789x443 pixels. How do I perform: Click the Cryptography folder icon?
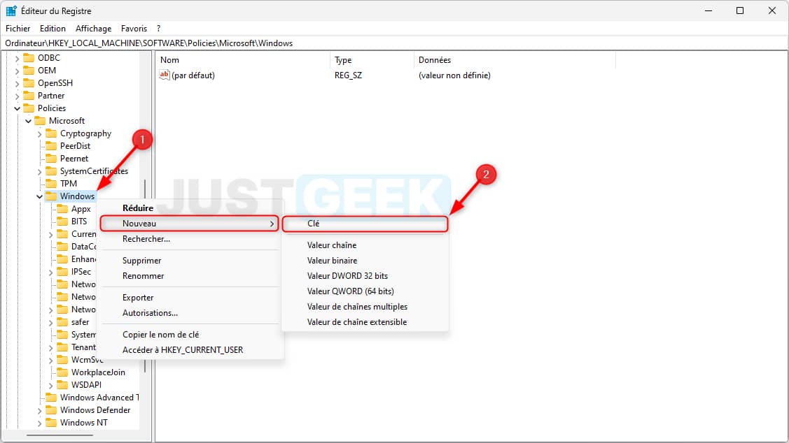(x=51, y=133)
